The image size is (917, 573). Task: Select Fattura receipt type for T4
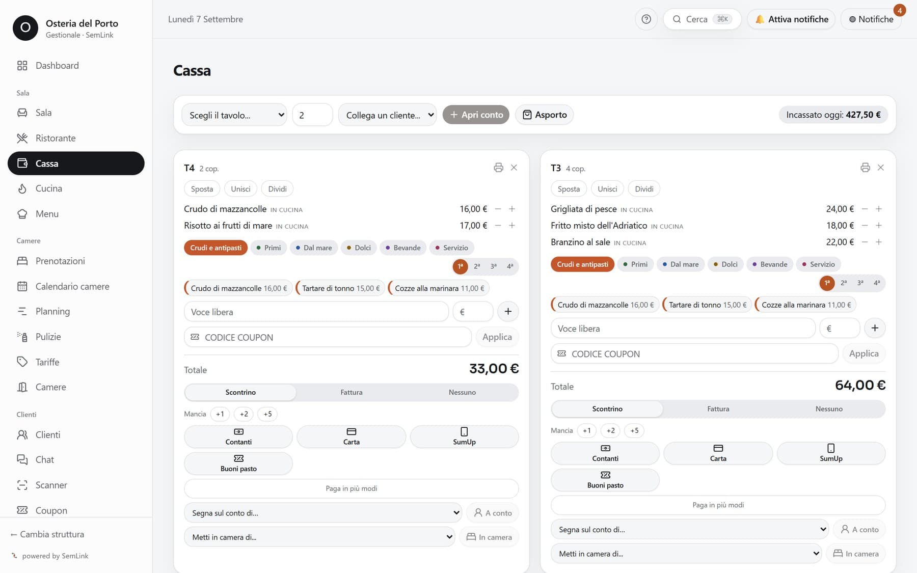tap(352, 392)
